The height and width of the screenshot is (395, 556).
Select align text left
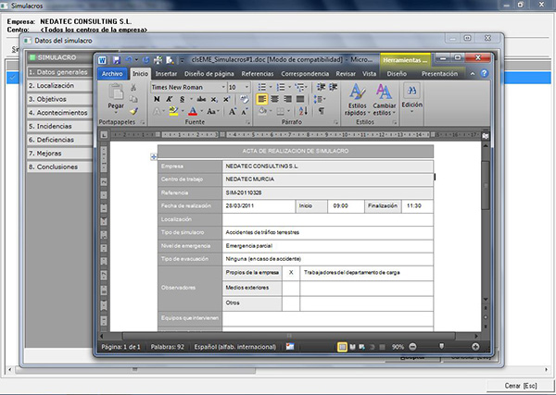(x=261, y=100)
